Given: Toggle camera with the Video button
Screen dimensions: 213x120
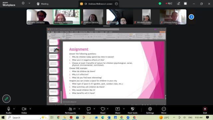Looking at the screenshot, I should [x=24, y=110].
